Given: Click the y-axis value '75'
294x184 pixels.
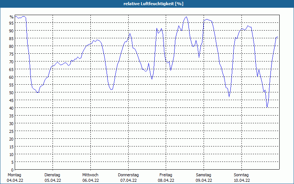Looking at the screenshot, I should pos(12,54).
